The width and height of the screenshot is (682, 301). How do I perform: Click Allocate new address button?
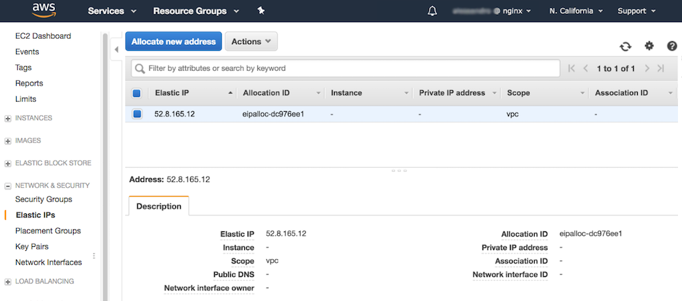coord(173,41)
